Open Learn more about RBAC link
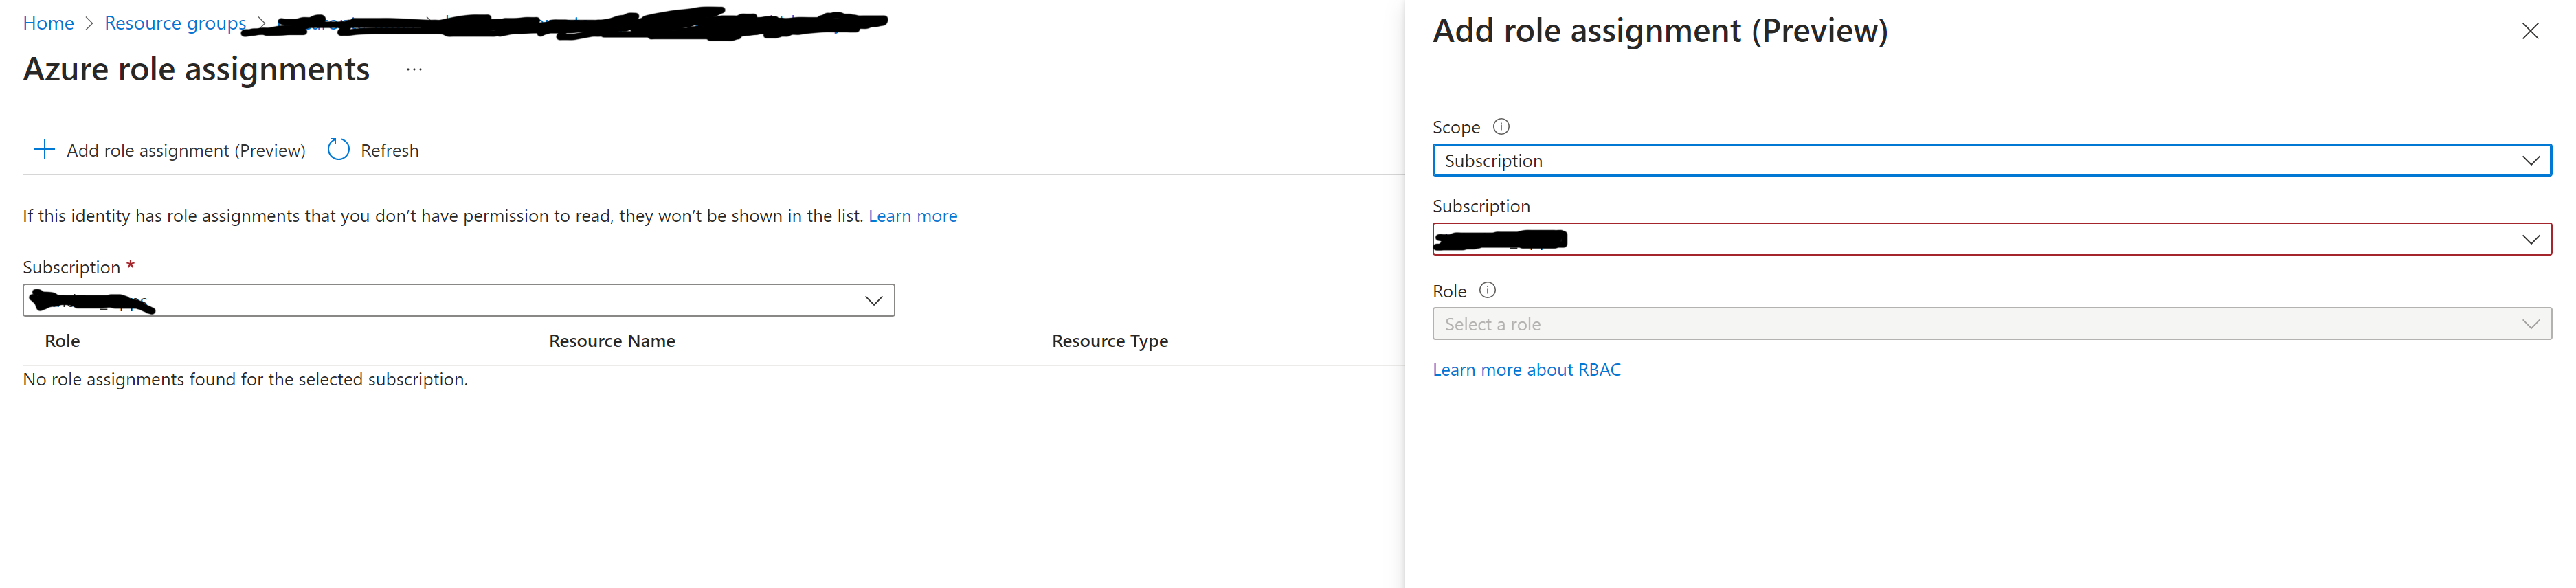 [x=1526, y=370]
